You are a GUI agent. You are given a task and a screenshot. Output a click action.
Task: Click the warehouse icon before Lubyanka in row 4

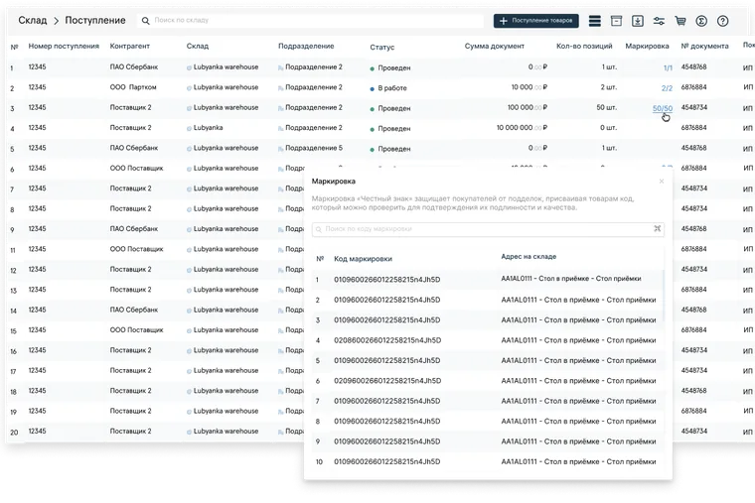tap(189, 129)
